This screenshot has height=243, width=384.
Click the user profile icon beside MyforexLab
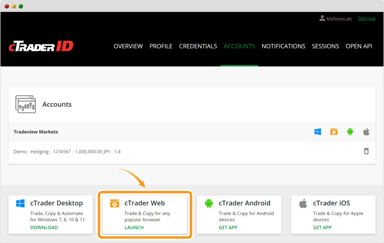click(322, 18)
